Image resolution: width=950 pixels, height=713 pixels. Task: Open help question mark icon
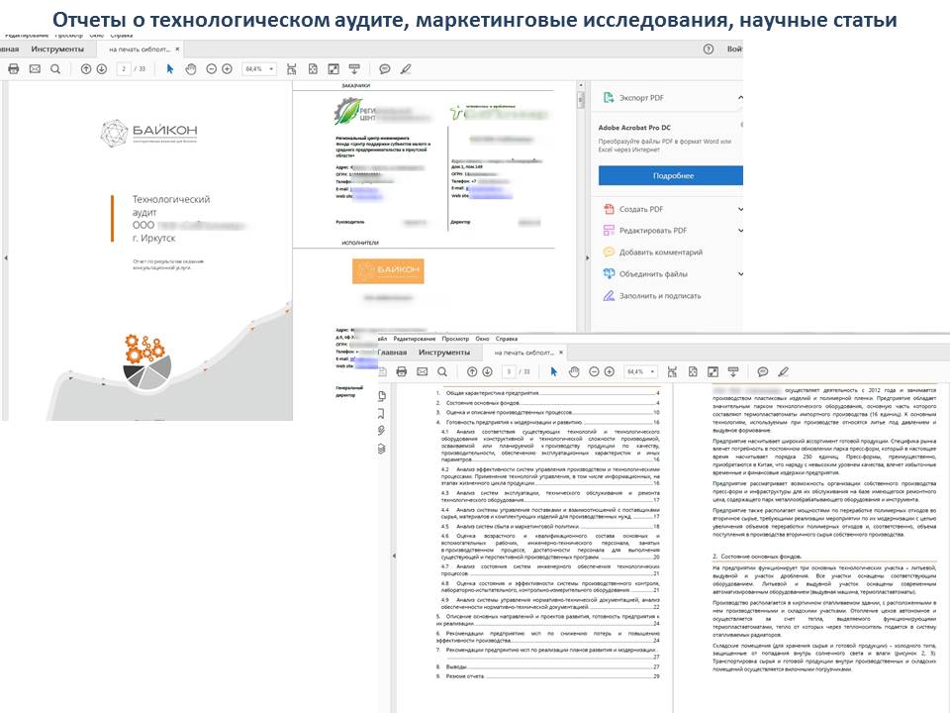(x=709, y=50)
